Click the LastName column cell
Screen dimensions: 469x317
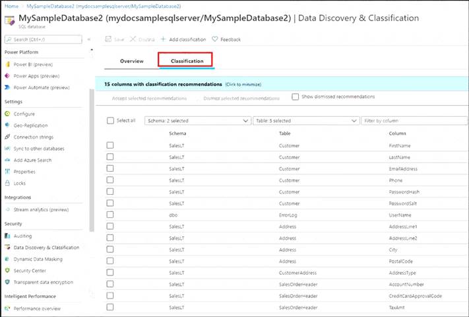399,157
